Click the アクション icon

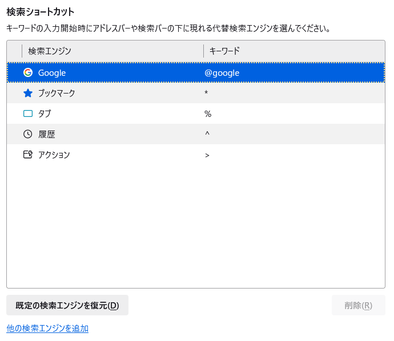[x=28, y=155]
